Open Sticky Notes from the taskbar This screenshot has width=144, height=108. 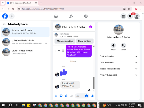pyautogui.click(x=29, y=105)
